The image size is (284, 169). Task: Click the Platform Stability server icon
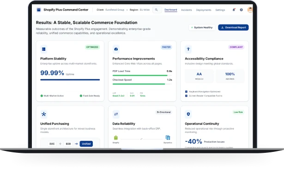44,49
